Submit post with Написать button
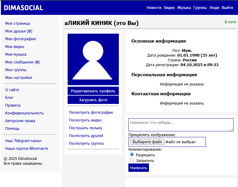The image size is (238, 187). click(139, 168)
